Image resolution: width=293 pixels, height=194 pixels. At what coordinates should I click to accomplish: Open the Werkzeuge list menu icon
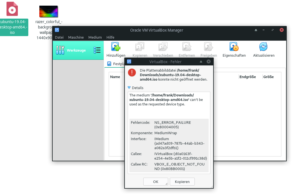[97, 50]
